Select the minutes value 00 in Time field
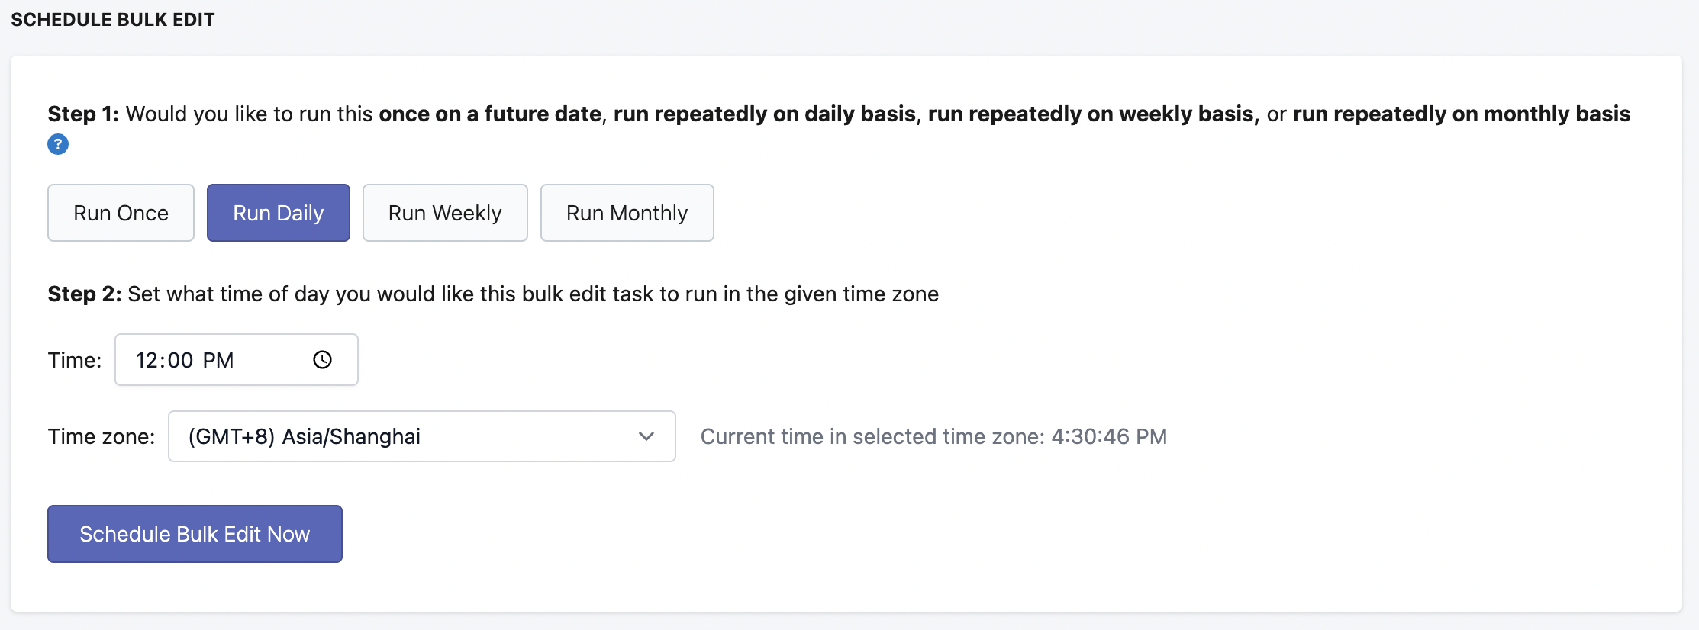Screen dimensions: 1699x630 pos(180,360)
